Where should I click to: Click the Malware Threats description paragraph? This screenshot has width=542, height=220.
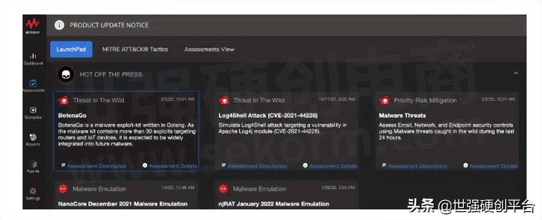[447, 131]
